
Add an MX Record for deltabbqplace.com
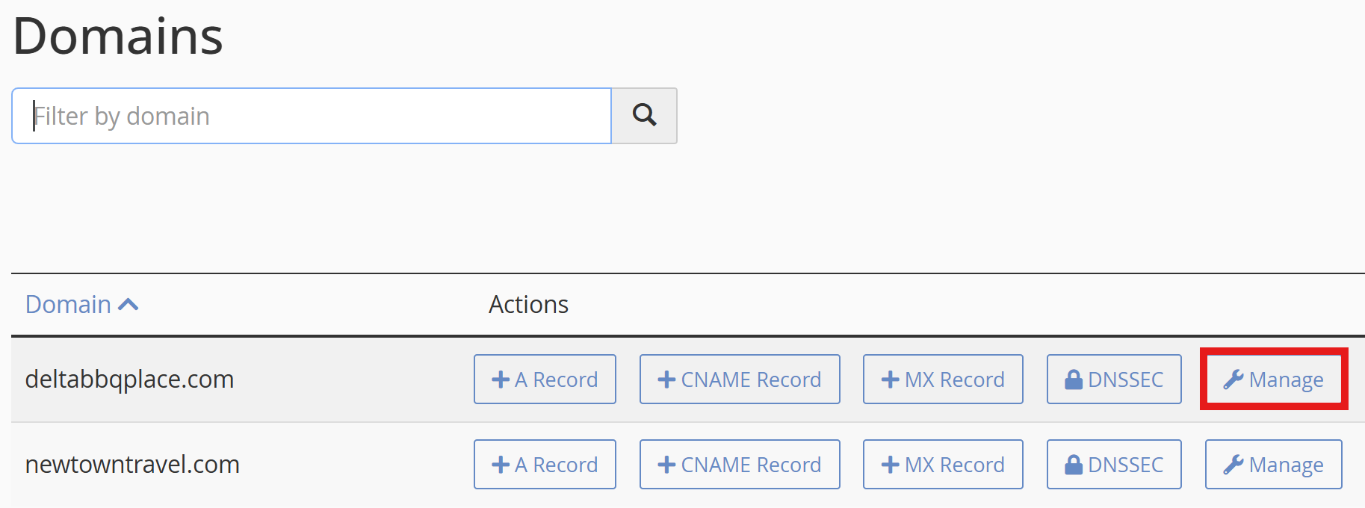coord(943,380)
